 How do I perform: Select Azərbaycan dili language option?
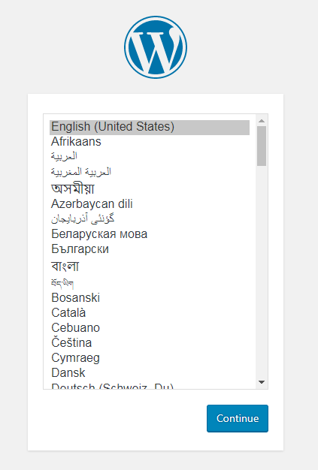point(150,204)
